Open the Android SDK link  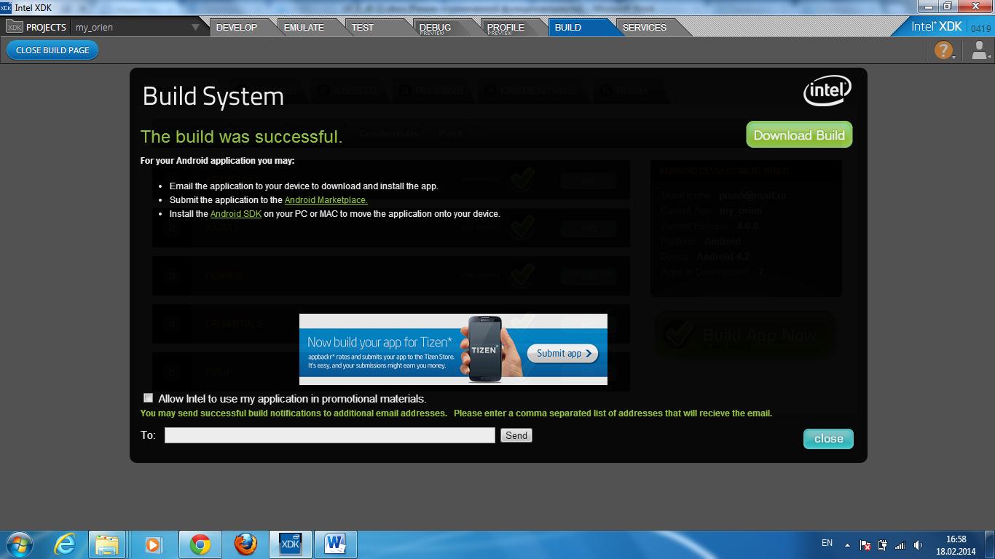pos(236,214)
